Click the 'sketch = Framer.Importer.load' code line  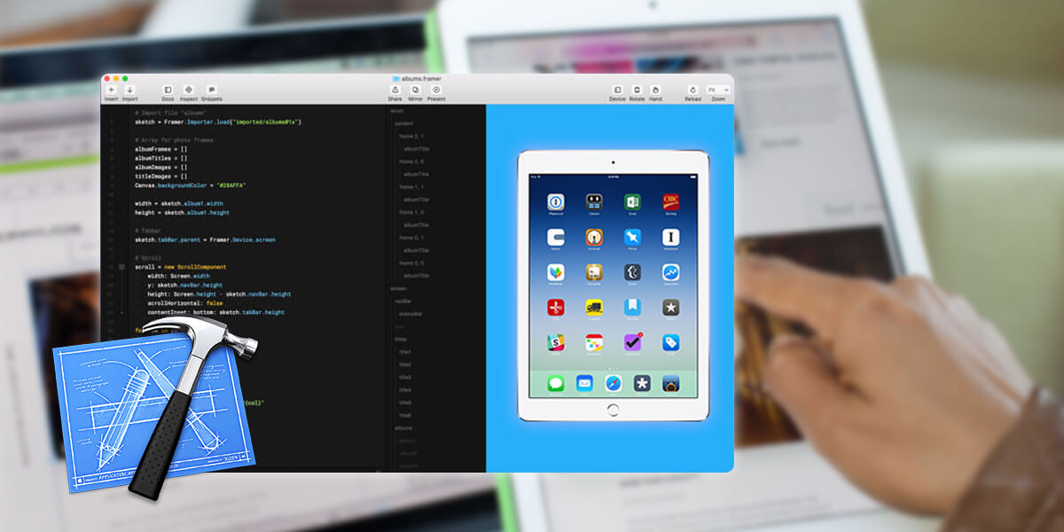[218, 121]
